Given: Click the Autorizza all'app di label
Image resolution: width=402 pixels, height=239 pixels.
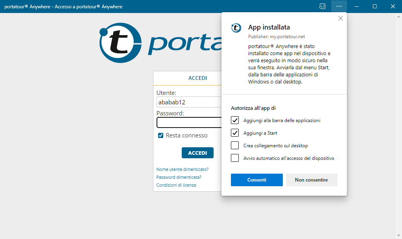Looking at the screenshot, I should (x=253, y=108).
